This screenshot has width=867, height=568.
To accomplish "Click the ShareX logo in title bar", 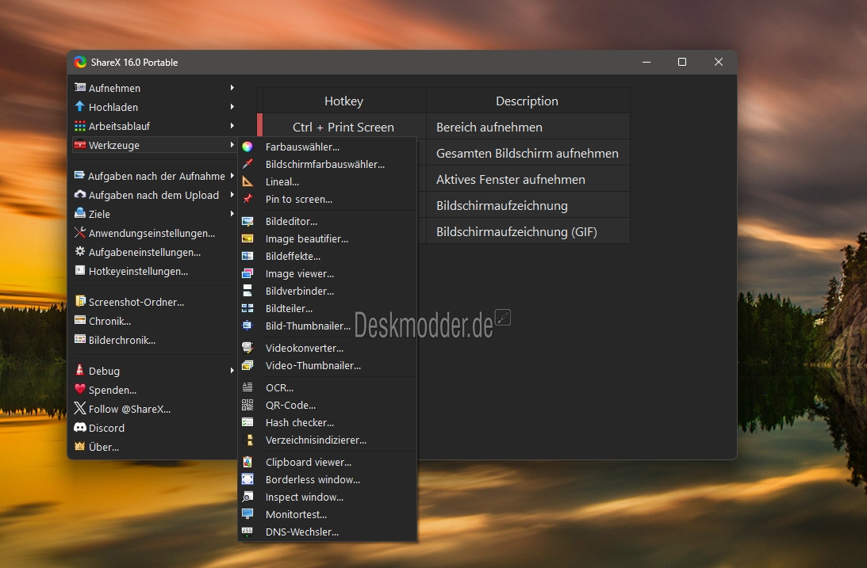I will tap(80, 62).
